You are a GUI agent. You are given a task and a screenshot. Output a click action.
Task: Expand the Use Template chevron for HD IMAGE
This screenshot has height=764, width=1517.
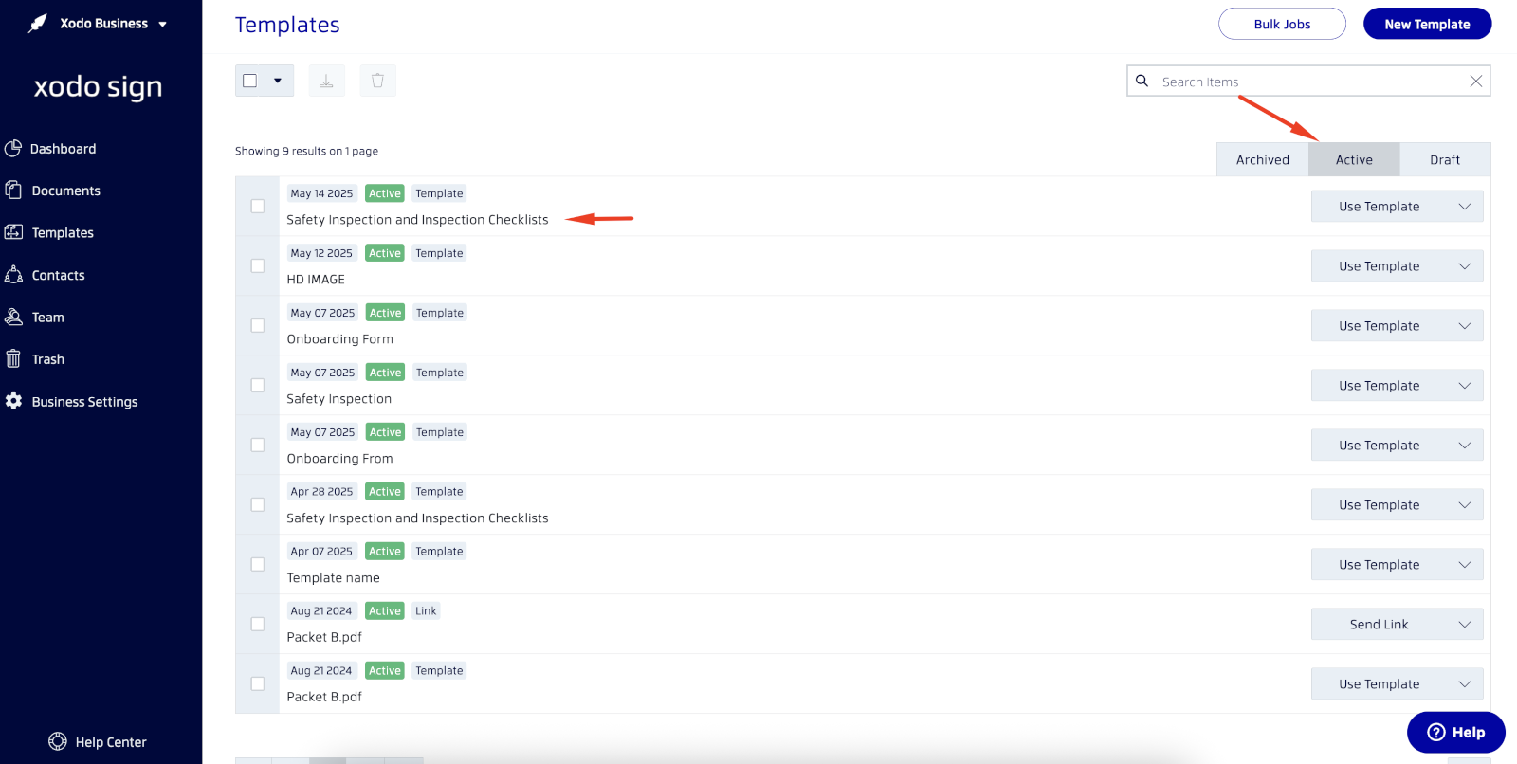1465,266
